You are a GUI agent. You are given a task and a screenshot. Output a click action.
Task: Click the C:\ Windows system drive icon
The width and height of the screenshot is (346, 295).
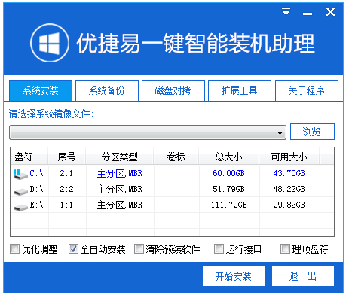point(20,174)
